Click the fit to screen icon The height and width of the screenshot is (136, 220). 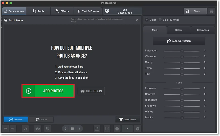97,129
